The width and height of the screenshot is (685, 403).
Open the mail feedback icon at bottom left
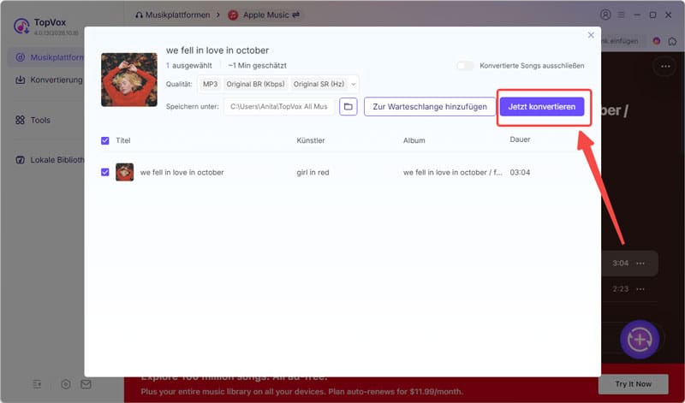tap(86, 384)
